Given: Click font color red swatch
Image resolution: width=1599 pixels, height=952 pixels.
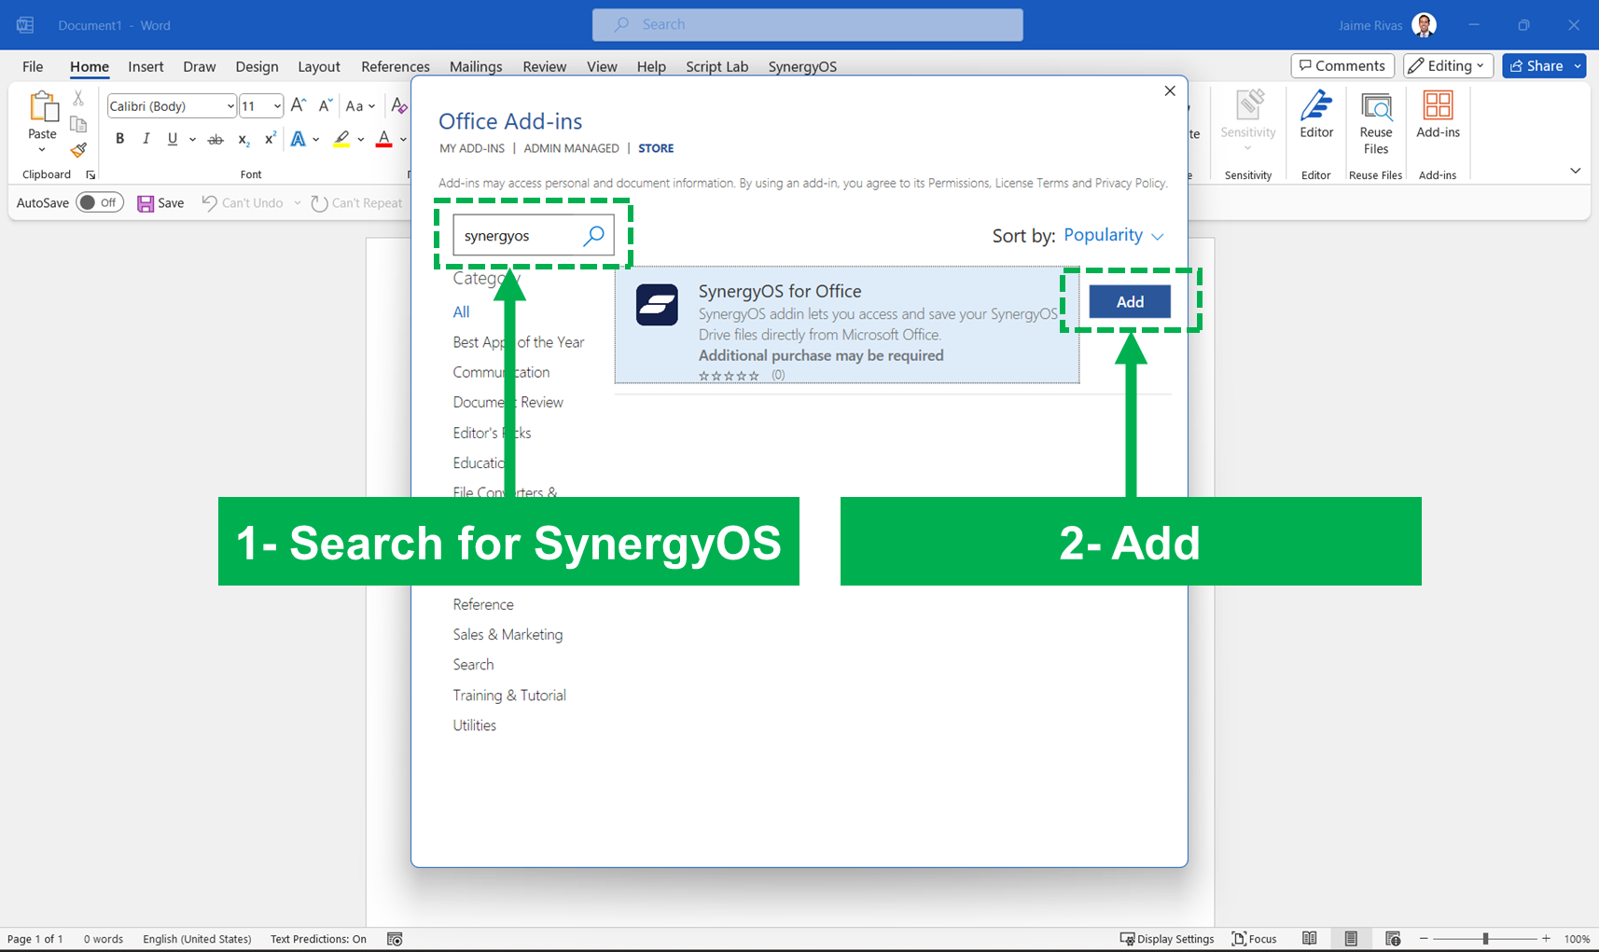Looking at the screenshot, I should click(x=383, y=139).
